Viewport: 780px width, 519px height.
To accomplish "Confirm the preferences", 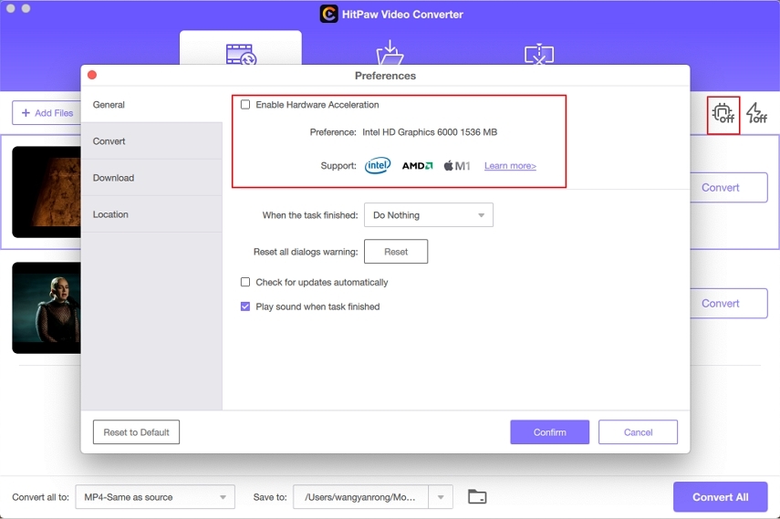I will coord(550,432).
